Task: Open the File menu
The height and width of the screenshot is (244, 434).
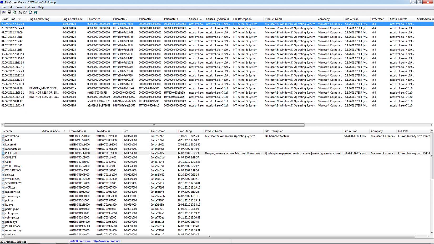Action: [4, 7]
